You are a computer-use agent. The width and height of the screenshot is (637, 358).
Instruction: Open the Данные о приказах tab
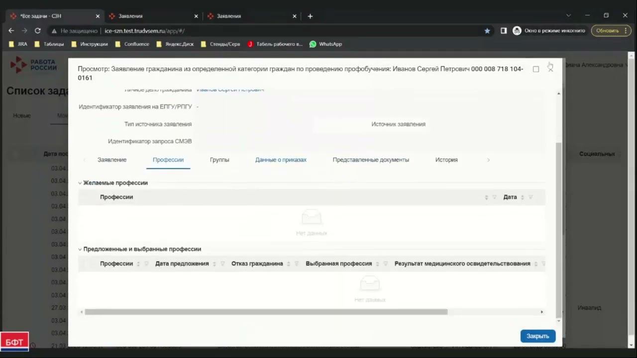[281, 160]
